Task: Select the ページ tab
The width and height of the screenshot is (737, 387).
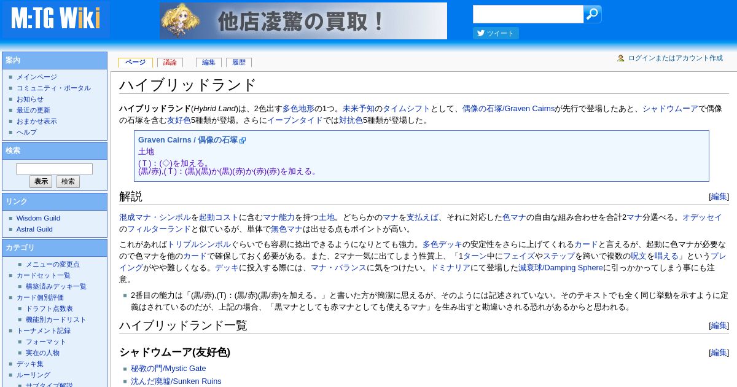Action: tap(135, 63)
